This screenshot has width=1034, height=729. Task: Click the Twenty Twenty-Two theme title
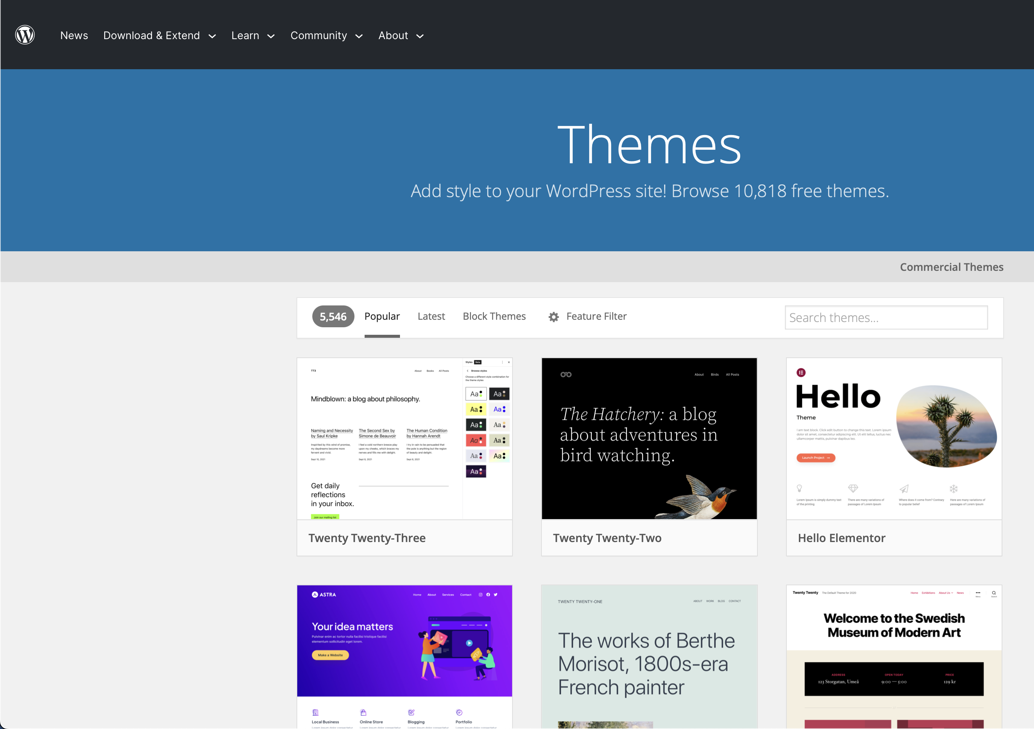coord(607,538)
